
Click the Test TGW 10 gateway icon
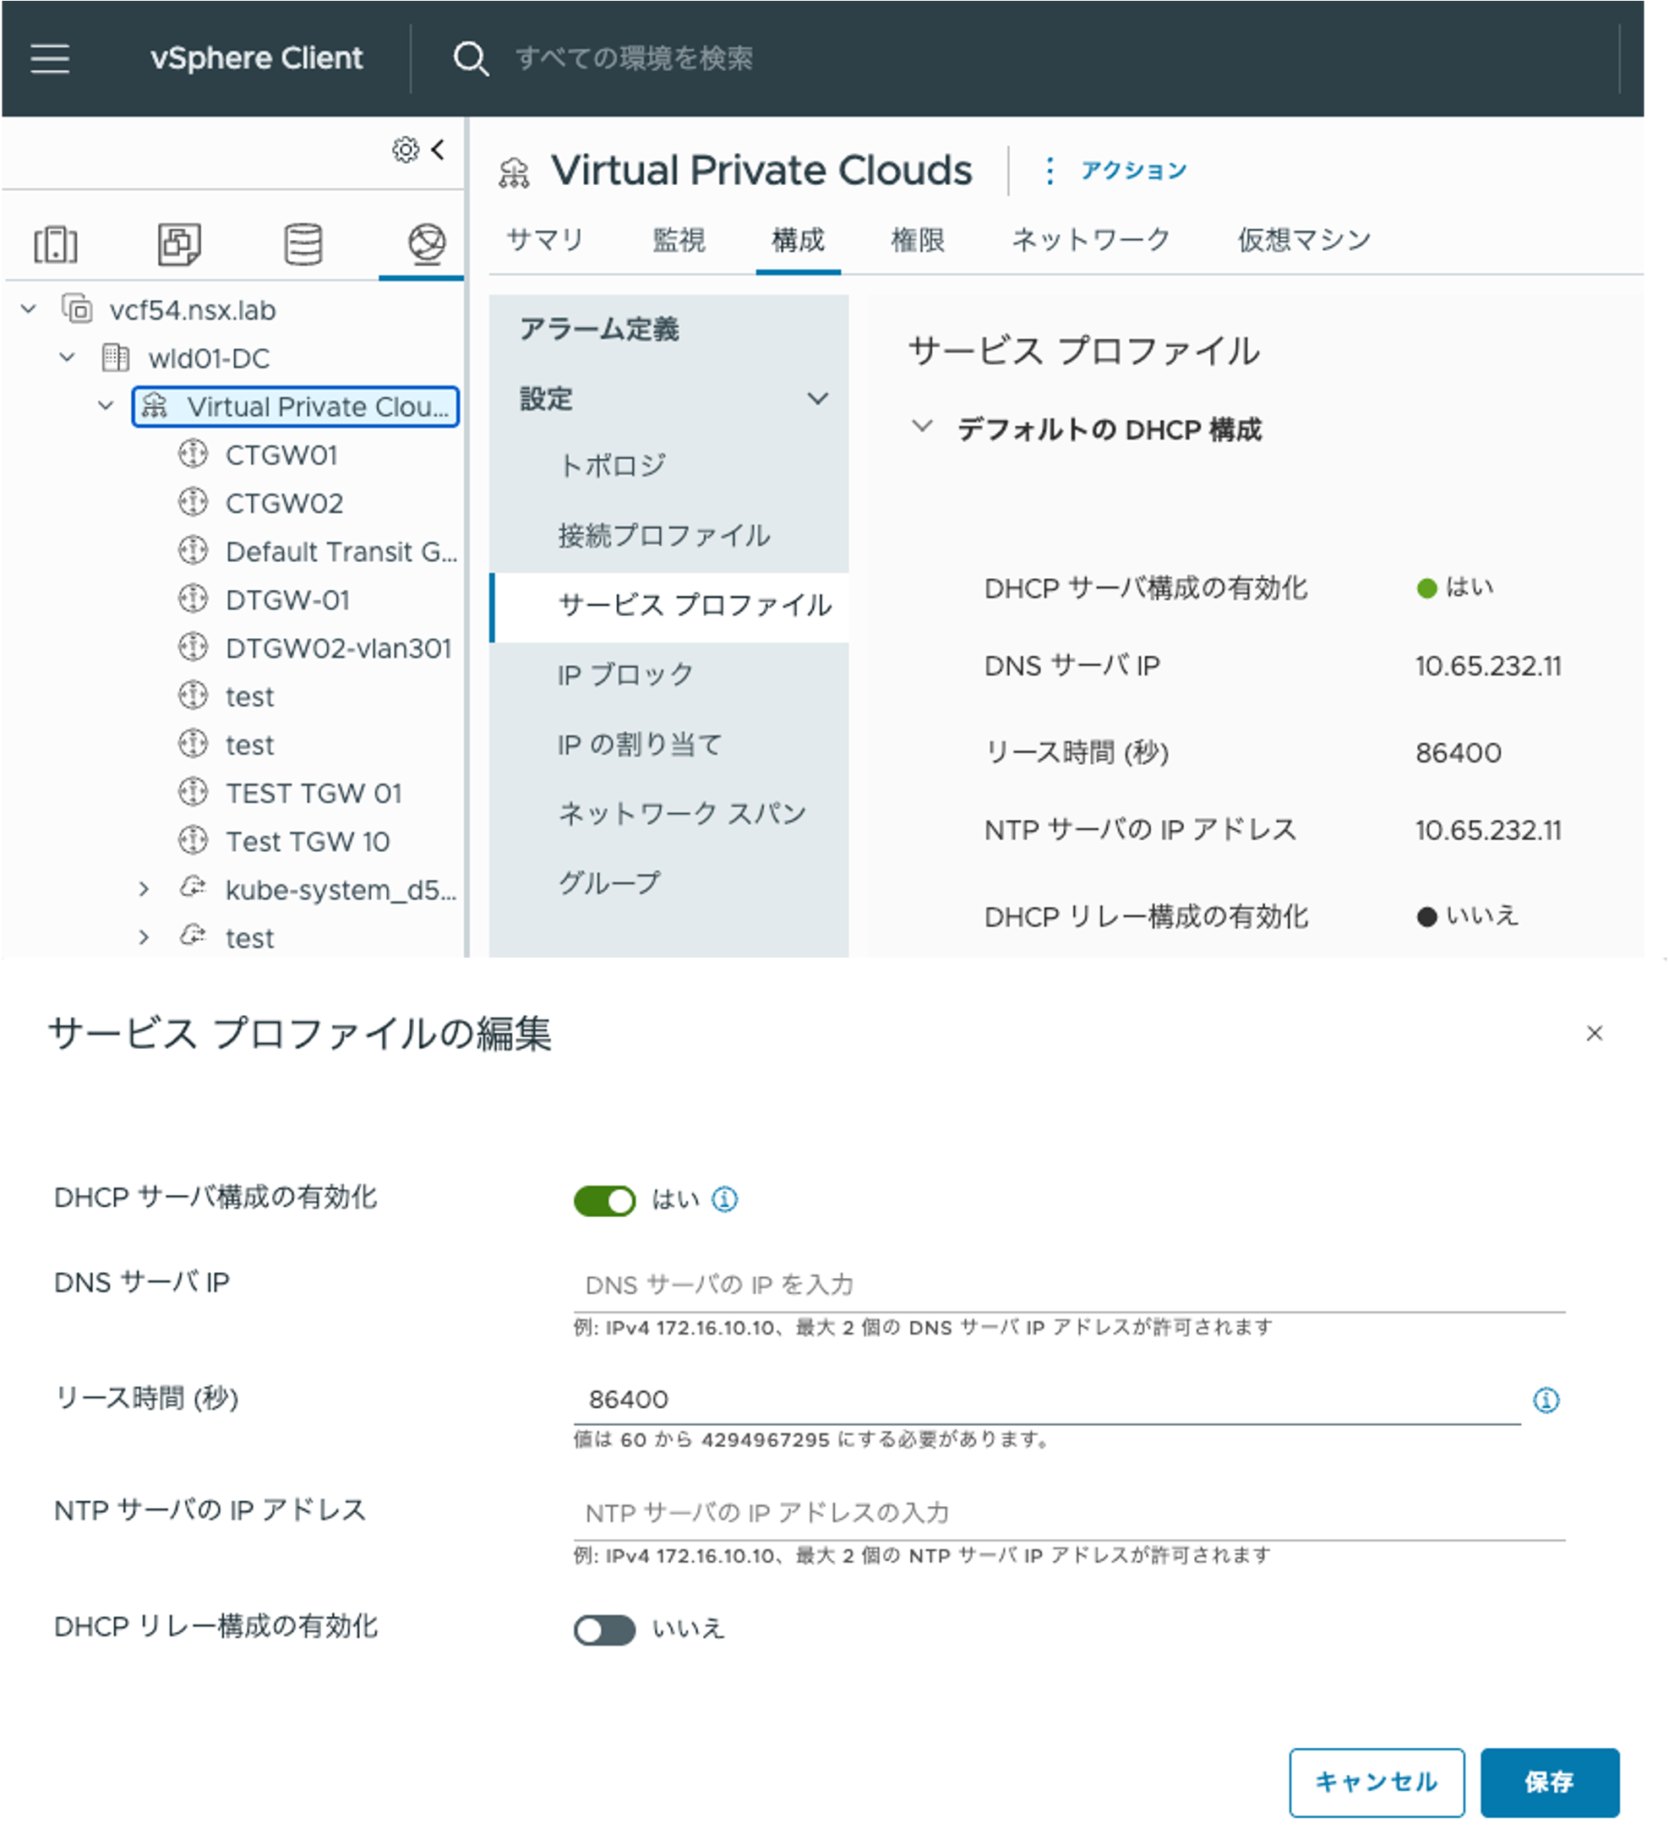(193, 841)
